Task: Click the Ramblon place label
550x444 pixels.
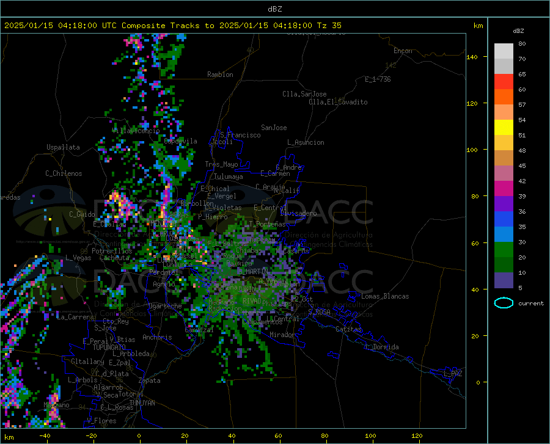Action: pyautogui.click(x=220, y=75)
